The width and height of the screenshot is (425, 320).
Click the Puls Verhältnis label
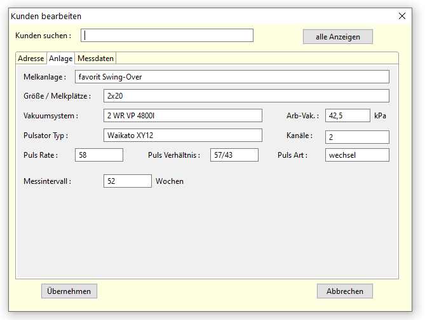click(x=174, y=155)
